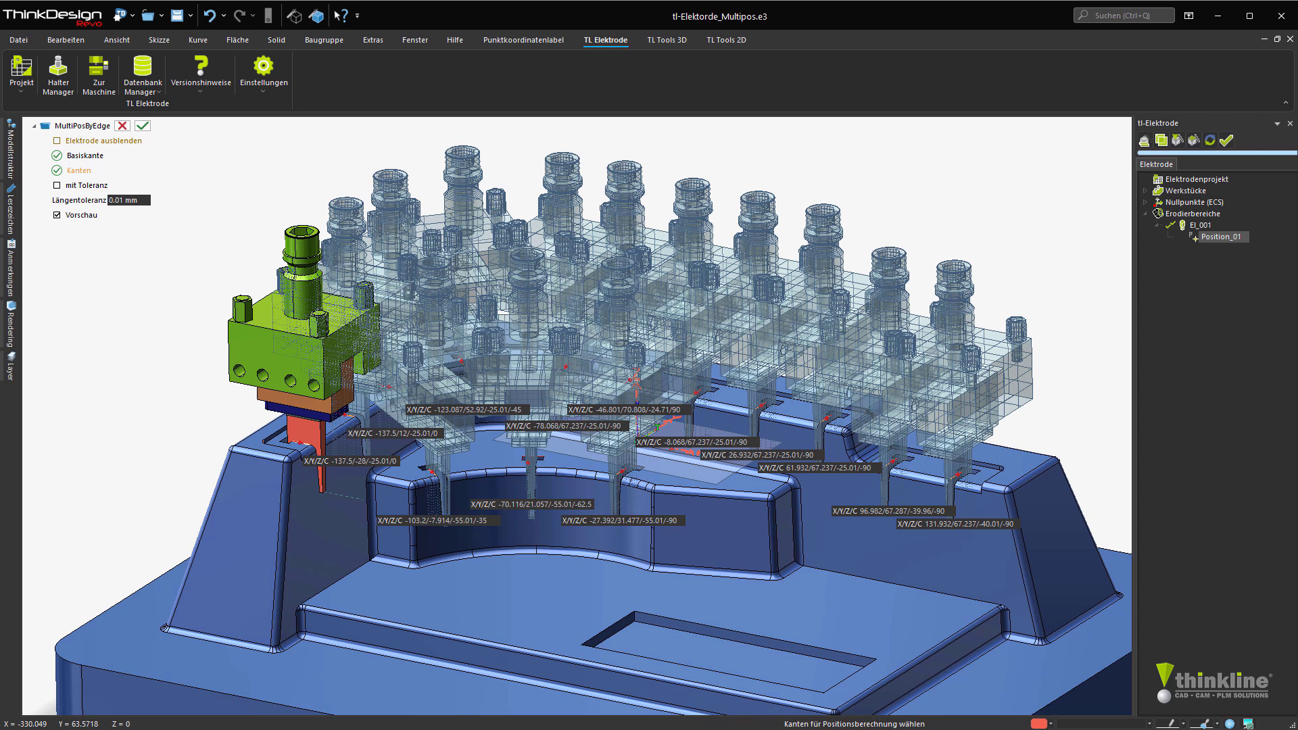The image size is (1298, 730).
Task: Click the red color swatch in status bar
Action: click(1039, 724)
